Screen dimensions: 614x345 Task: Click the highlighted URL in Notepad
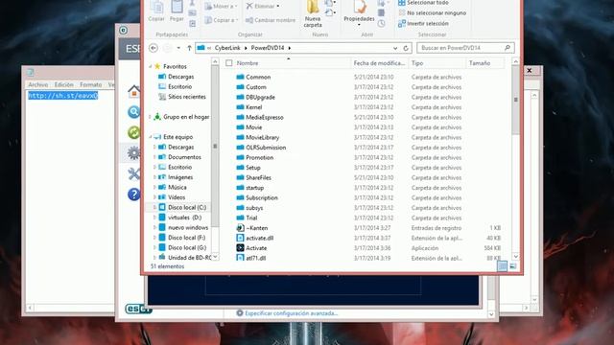[63, 96]
